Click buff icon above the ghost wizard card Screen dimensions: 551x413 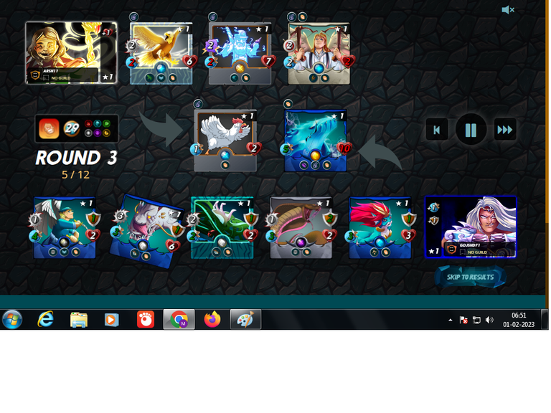(213, 16)
